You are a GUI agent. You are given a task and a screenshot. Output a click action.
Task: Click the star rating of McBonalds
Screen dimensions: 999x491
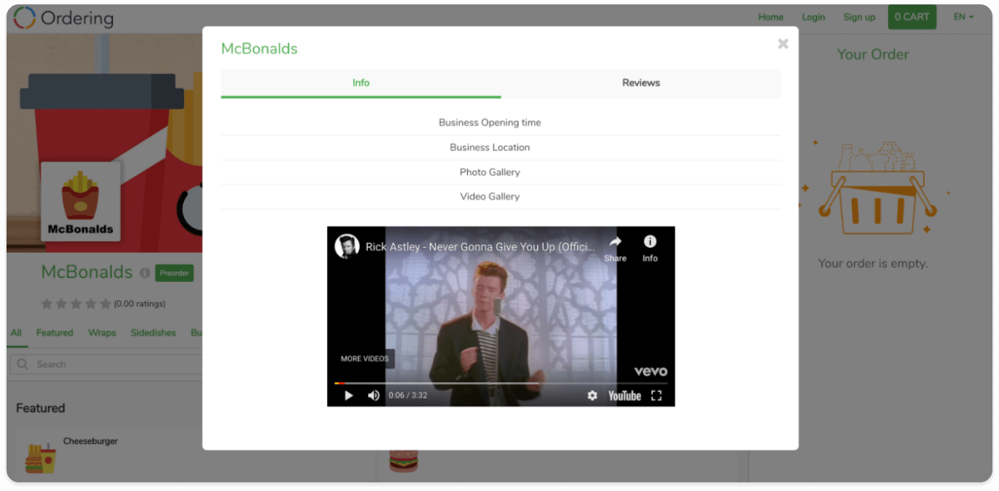point(76,303)
